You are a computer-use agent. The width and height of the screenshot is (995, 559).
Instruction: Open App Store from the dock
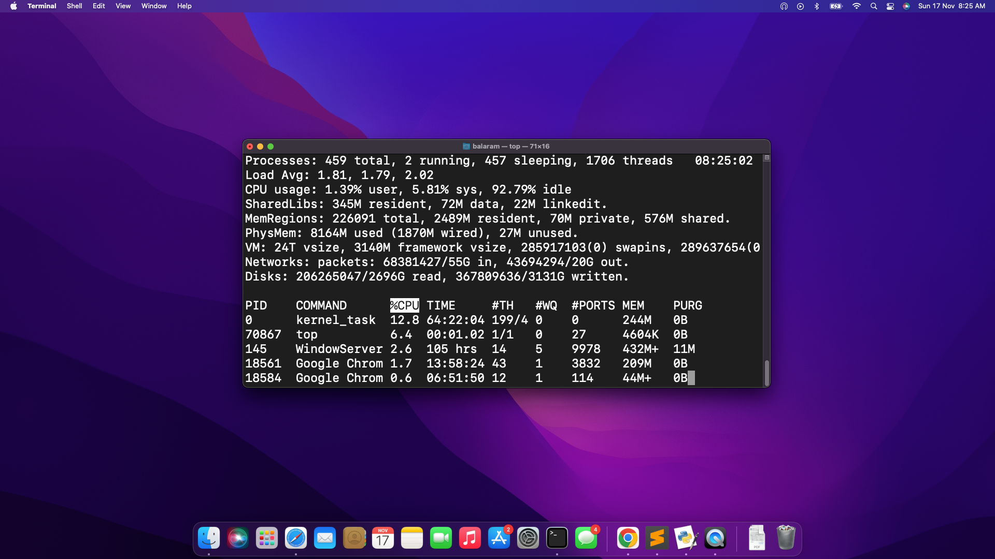click(499, 538)
